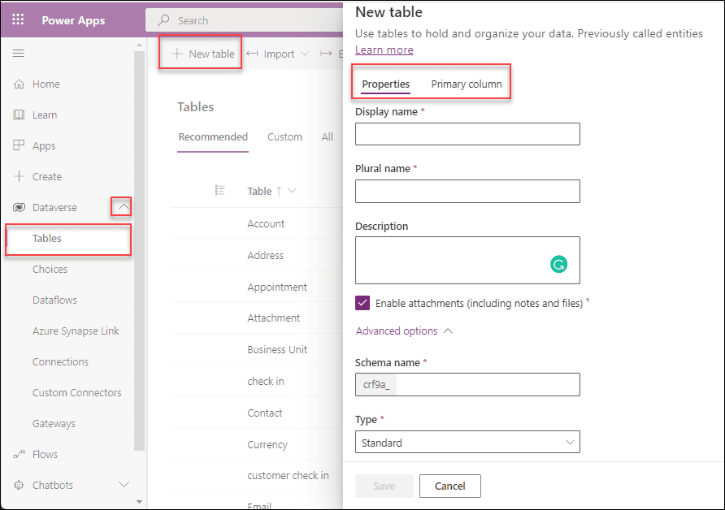Open Tables under Dataverse
The height and width of the screenshot is (510, 725).
tap(68, 239)
